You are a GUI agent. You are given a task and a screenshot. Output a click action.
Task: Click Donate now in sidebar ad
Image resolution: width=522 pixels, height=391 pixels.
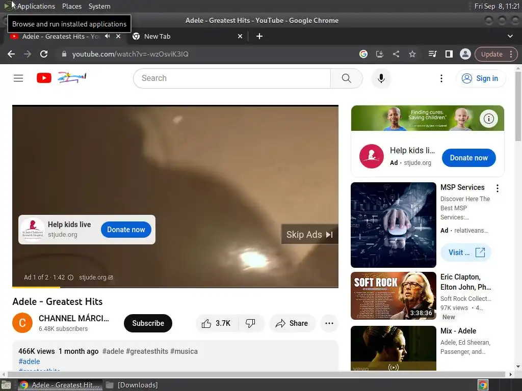[x=469, y=158]
